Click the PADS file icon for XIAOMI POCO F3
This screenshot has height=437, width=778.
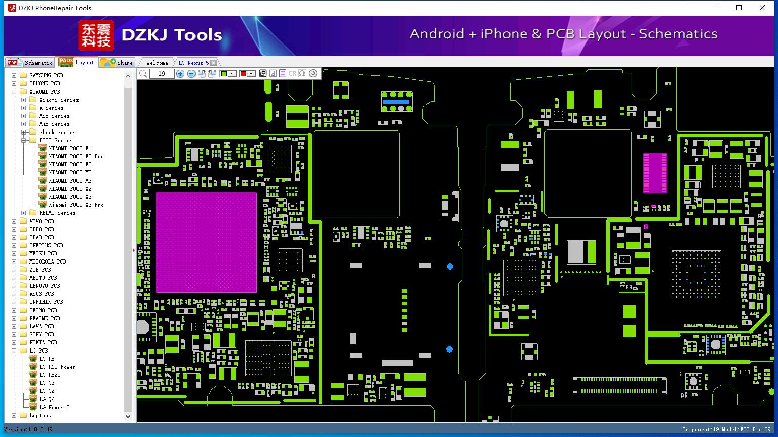tap(43, 164)
